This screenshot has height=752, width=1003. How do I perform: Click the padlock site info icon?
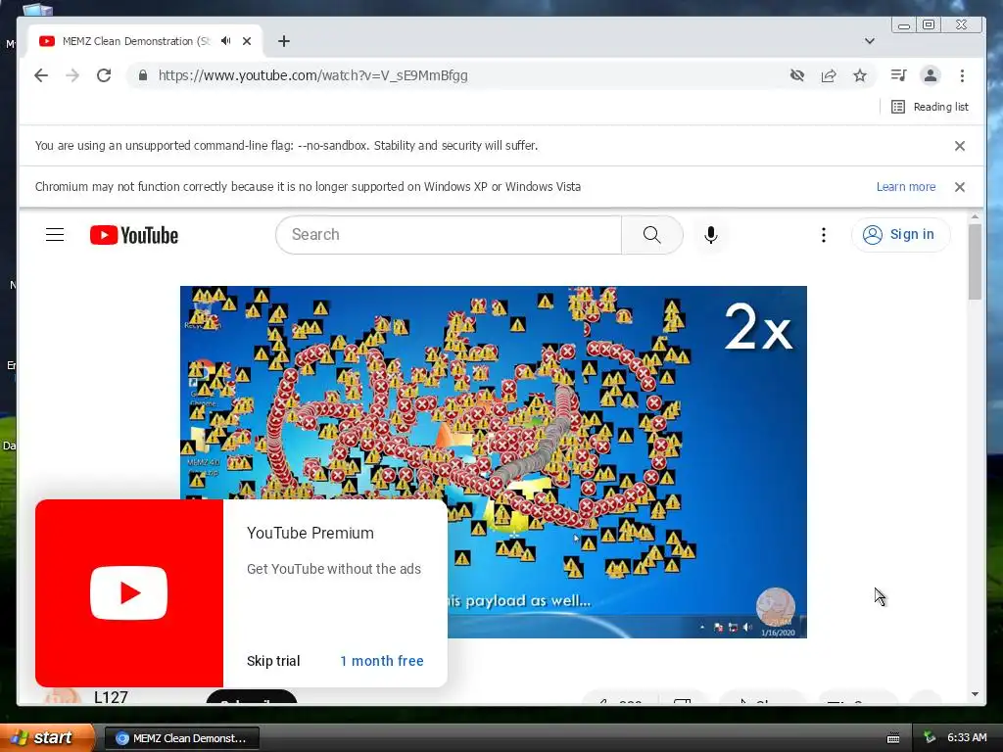[143, 75]
